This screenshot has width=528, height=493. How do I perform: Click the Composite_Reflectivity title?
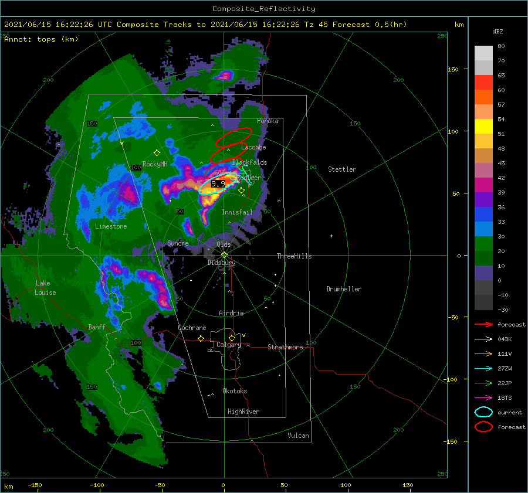click(264, 9)
